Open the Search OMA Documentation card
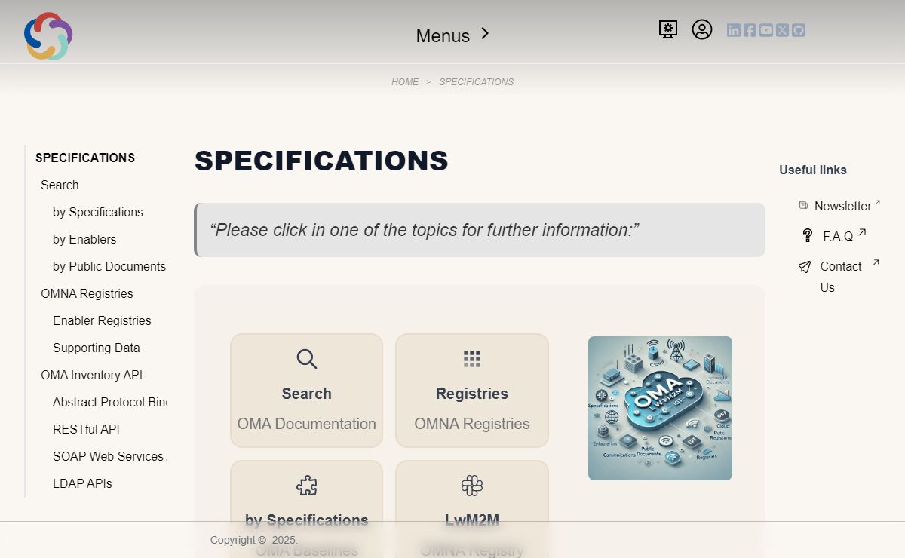The width and height of the screenshot is (905, 558). (x=306, y=391)
